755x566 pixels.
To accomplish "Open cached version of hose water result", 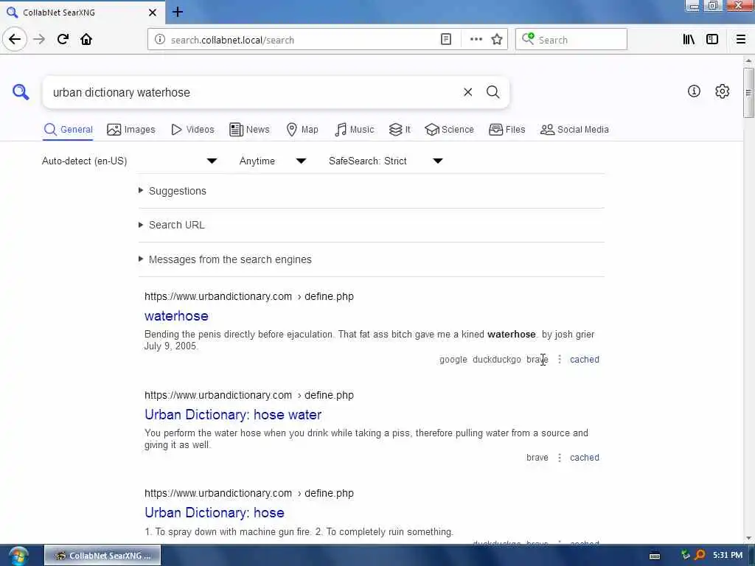I will pyautogui.click(x=584, y=457).
